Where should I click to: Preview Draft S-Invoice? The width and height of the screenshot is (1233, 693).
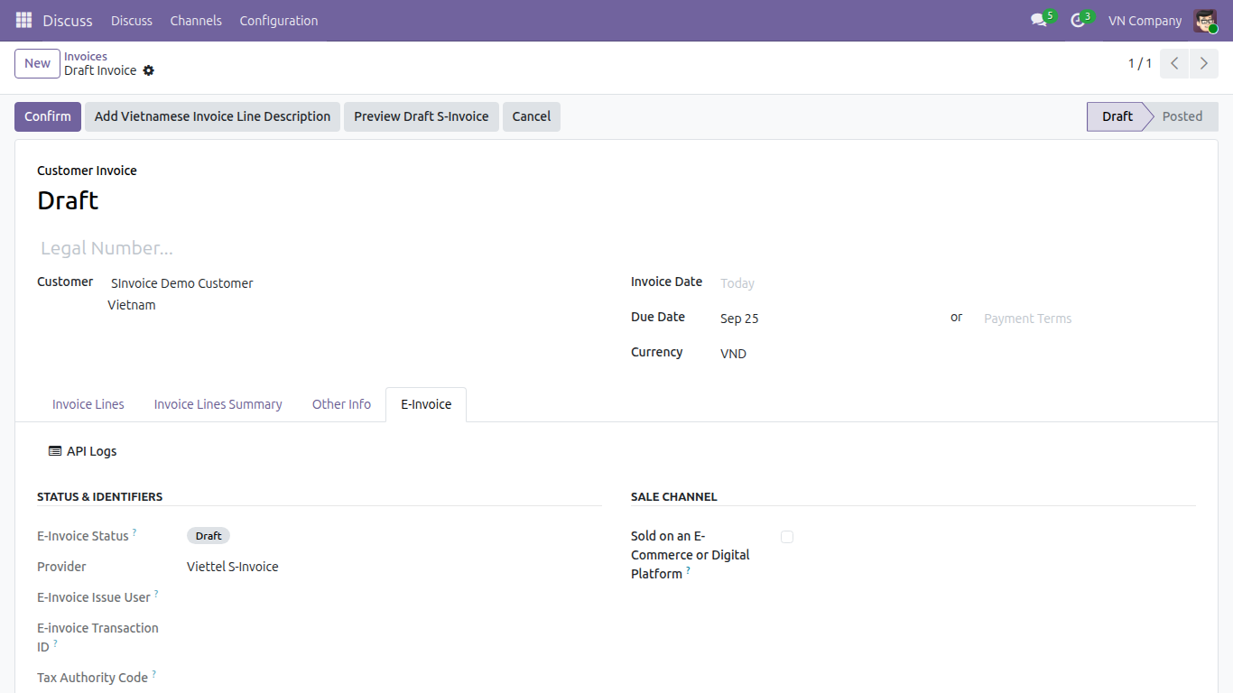click(x=422, y=116)
